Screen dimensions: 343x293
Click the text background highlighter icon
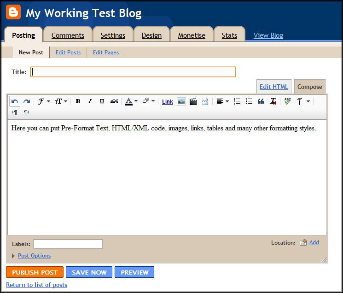146,100
